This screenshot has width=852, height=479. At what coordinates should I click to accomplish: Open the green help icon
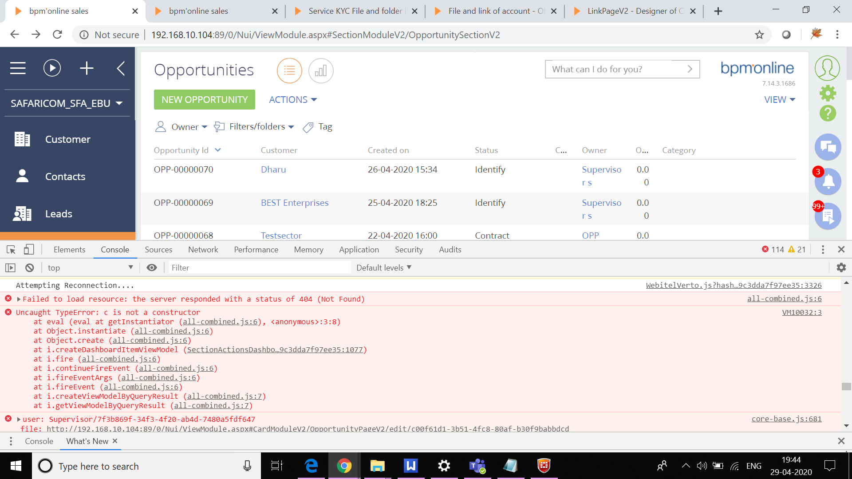coord(828,113)
